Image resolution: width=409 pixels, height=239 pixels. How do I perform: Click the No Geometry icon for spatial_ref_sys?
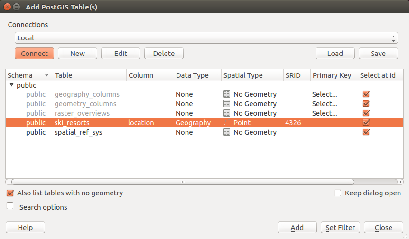click(x=227, y=132)
